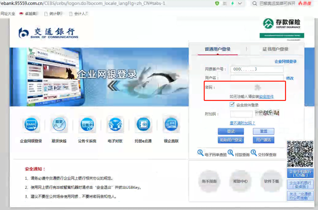This screenshot has height=210, width=318.
Task: Expand the address bar dropdown chevron
Action: [240, 3]
